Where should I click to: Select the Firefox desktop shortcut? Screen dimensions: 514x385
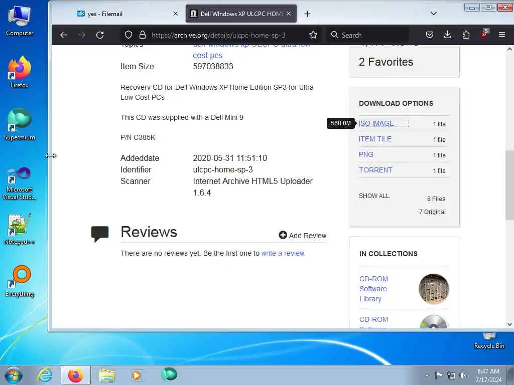(20, 72)
